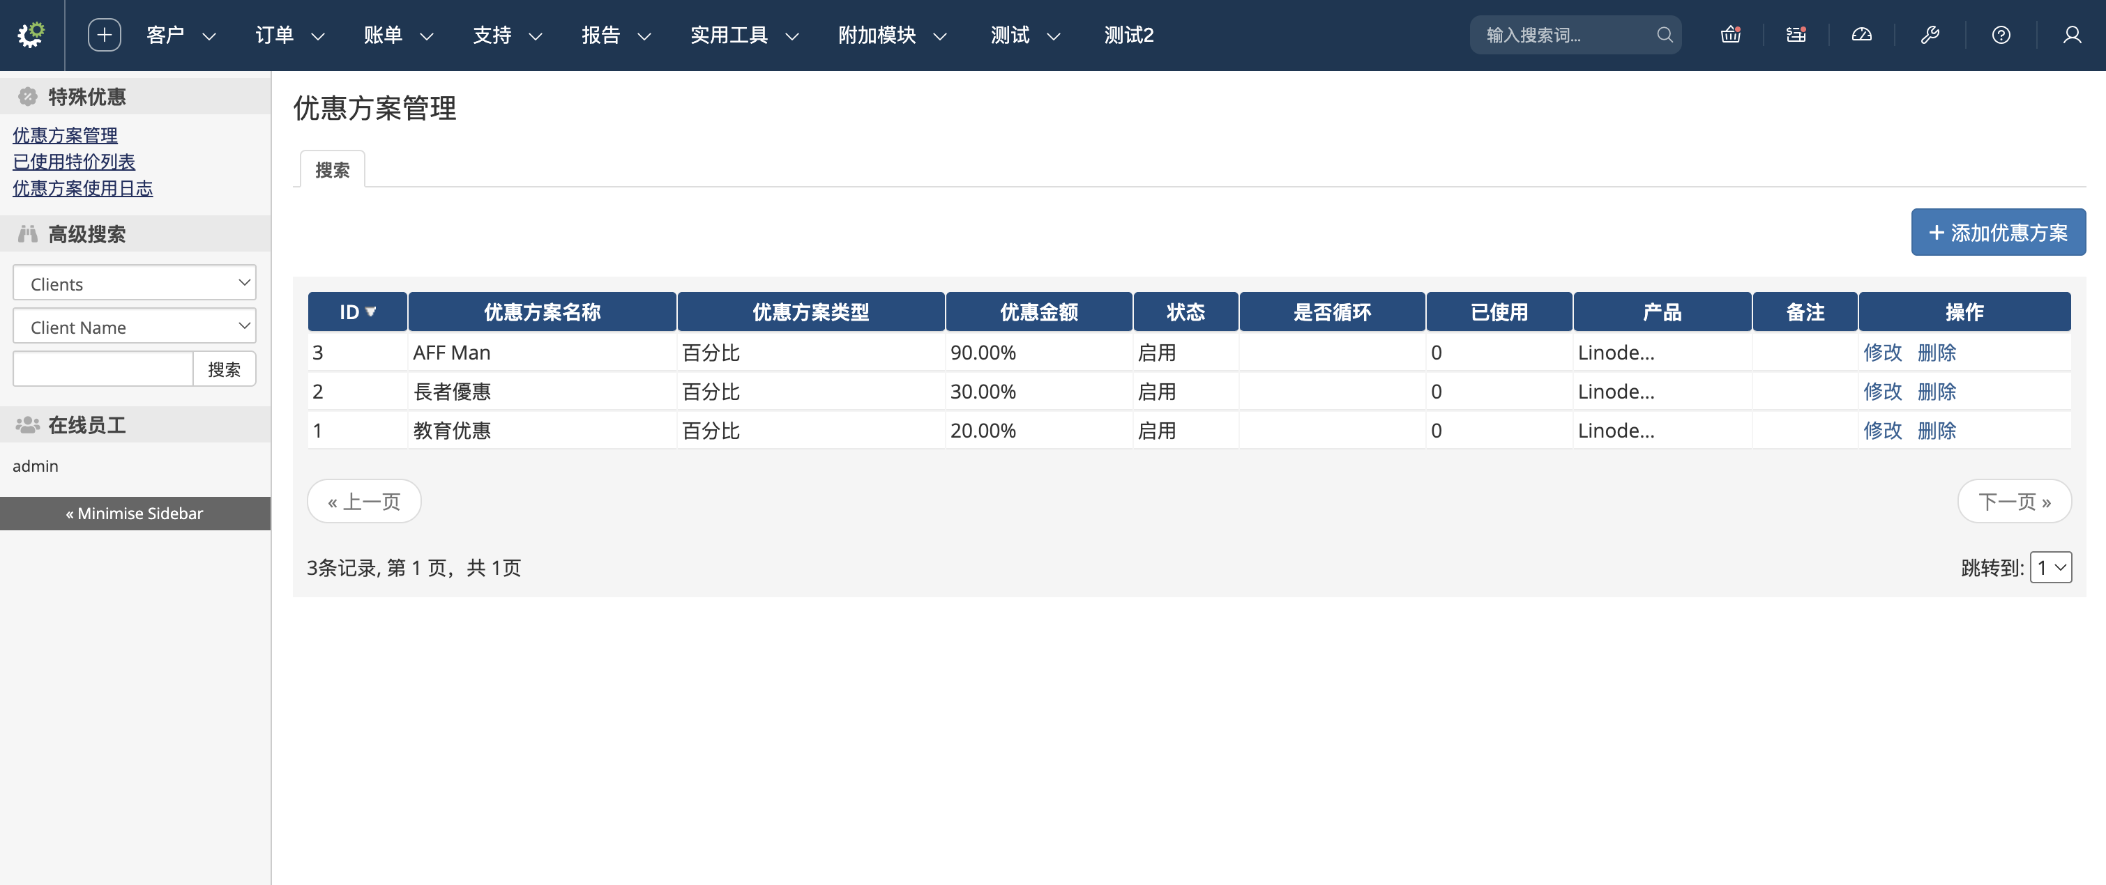
Task: Open the user account icon
Action: pyautogui.click(x=2071, y=34)
